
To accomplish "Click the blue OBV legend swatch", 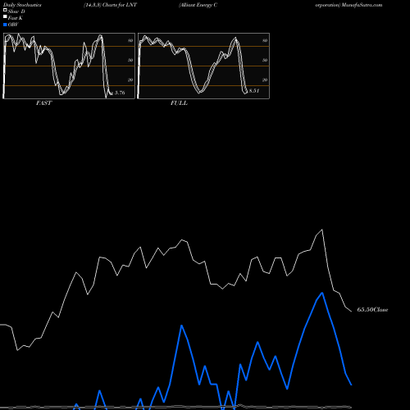I will coord(5,25).
